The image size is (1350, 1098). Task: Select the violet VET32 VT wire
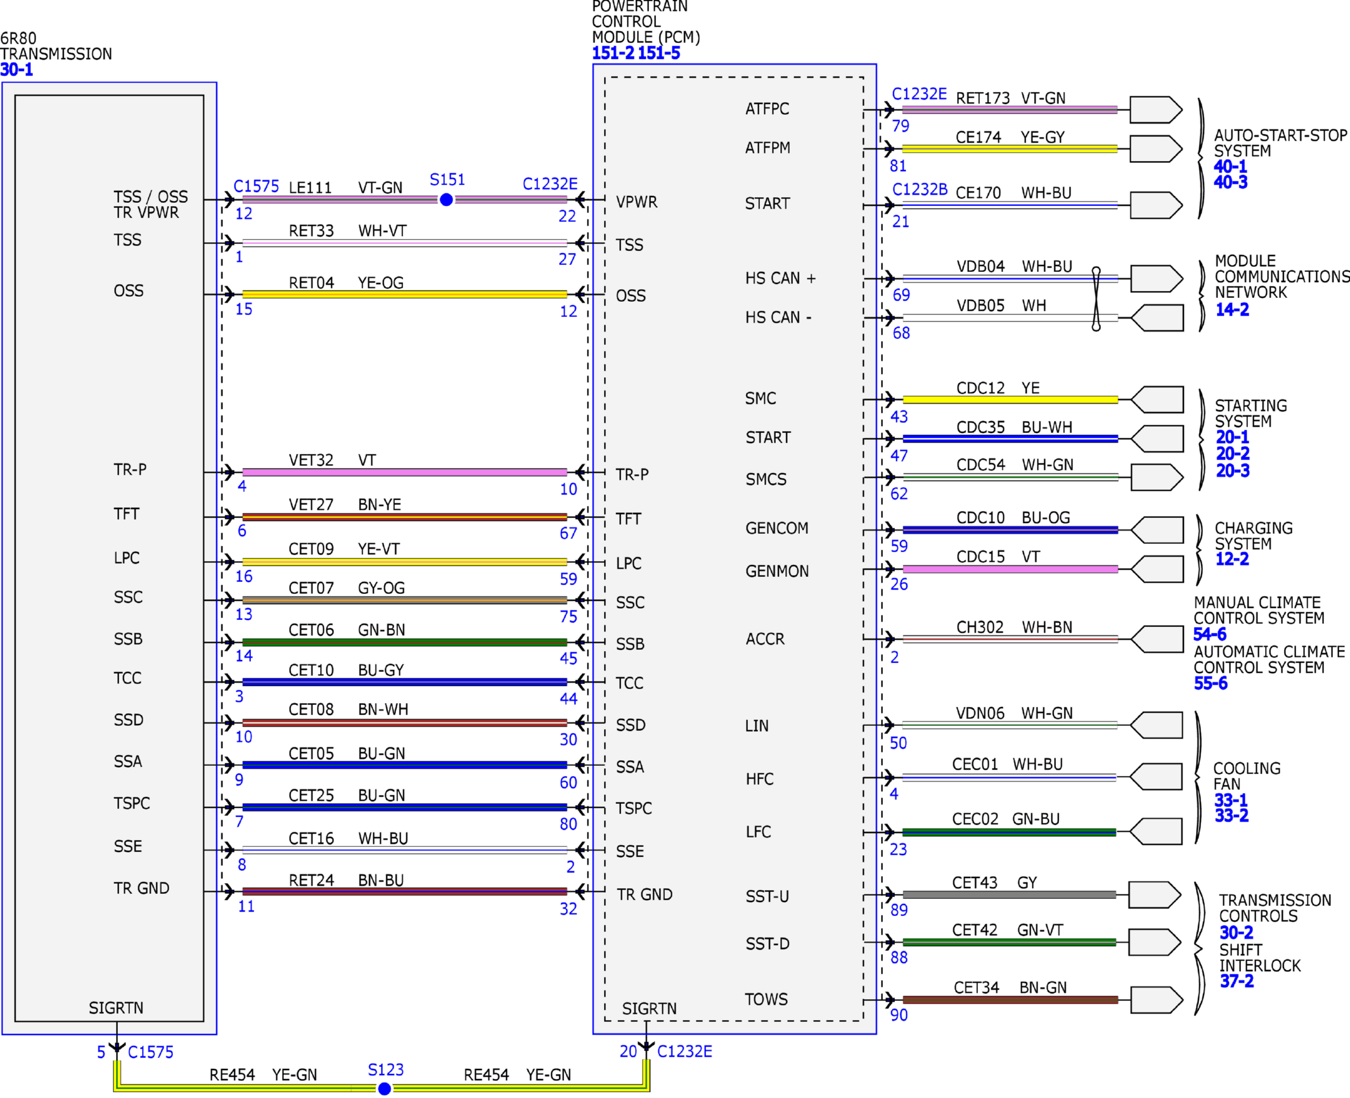(x=404, y=472)
